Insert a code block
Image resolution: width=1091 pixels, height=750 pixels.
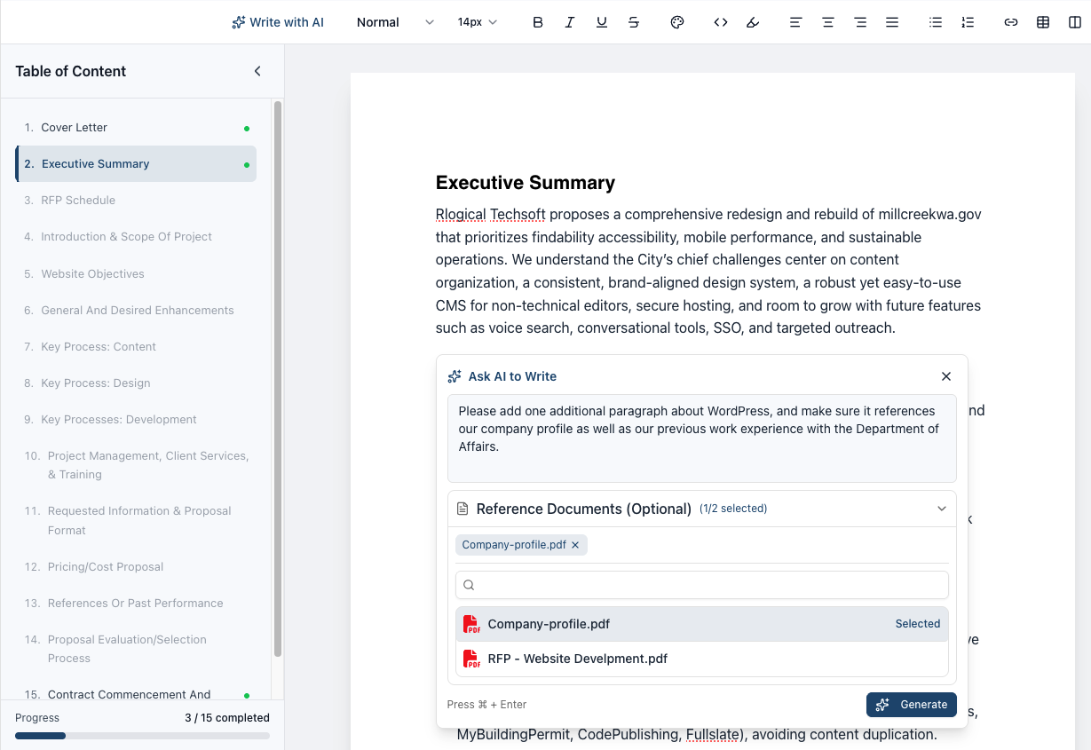(721, 22)
